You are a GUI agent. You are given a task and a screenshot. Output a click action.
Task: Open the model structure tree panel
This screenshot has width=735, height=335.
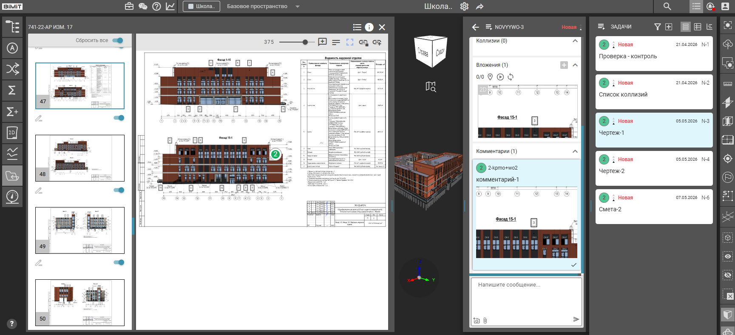coord(12,27)
